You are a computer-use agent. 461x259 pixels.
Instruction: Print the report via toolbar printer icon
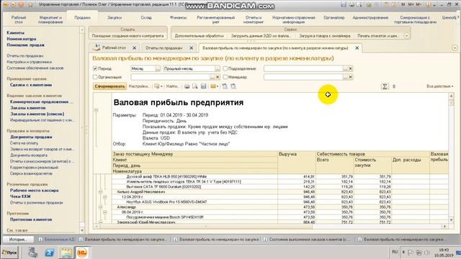187,86
